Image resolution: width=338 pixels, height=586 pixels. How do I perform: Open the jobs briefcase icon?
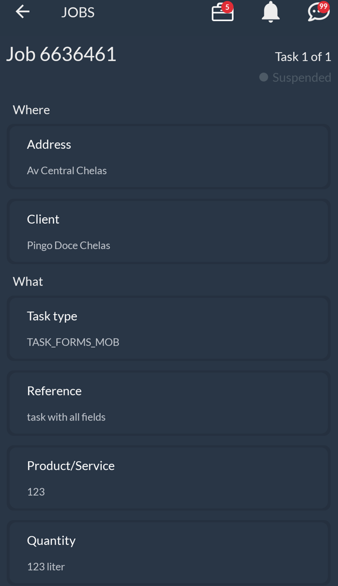(222, 13)
